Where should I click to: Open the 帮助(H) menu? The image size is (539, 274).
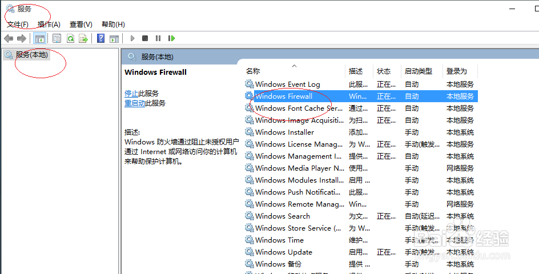click(x=113, y=25)
